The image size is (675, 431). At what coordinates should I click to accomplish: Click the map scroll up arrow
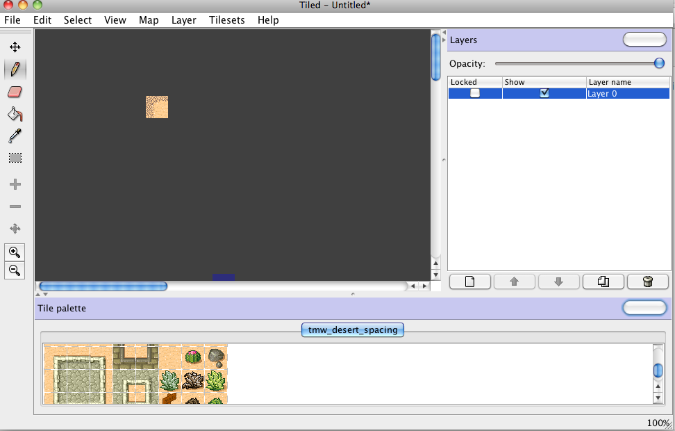click(435, 263)
